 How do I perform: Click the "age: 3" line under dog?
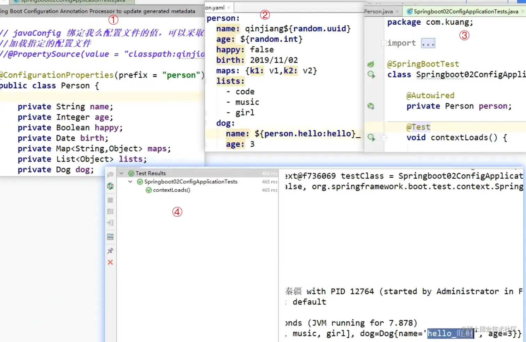(x=240, y=144)
